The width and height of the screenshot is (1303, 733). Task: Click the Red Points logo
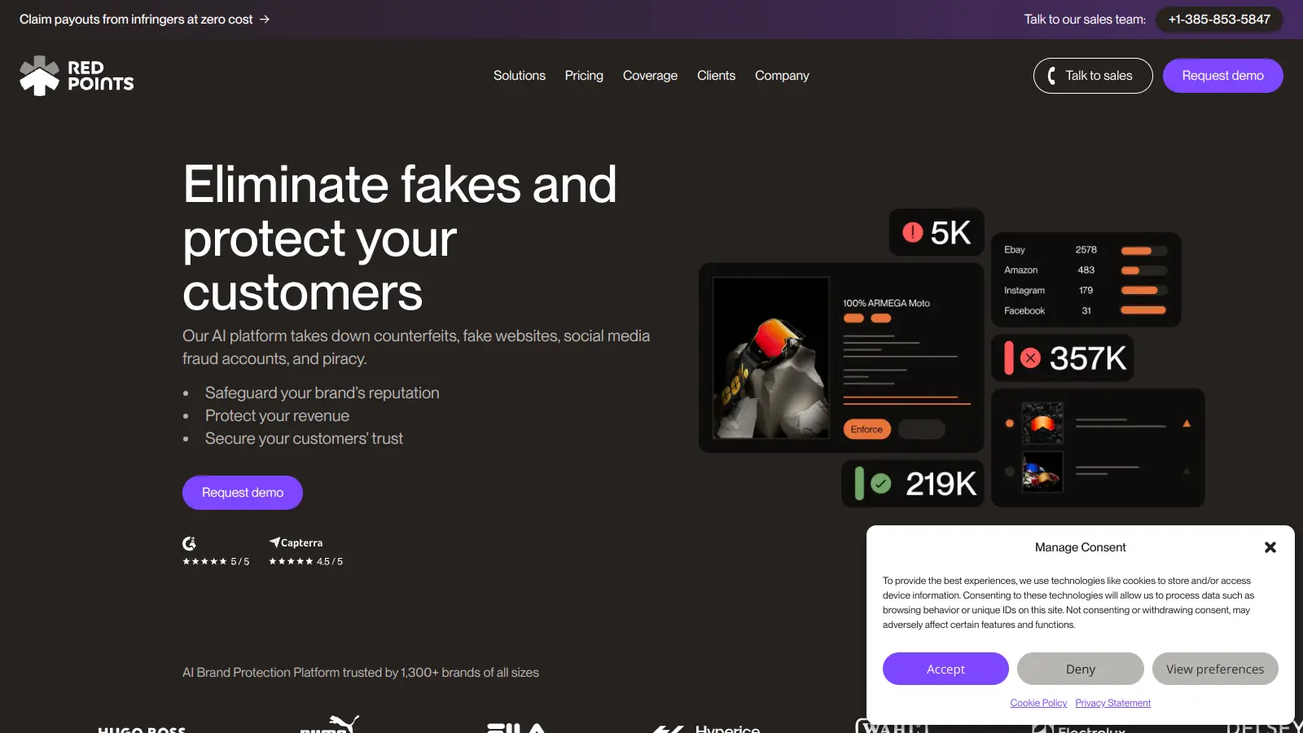[77, 76]
